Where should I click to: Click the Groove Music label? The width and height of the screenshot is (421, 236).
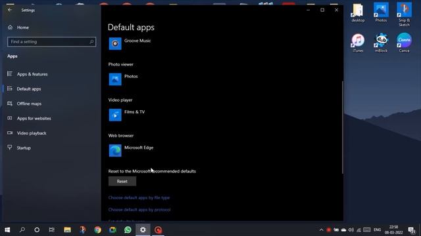(137, 41)
